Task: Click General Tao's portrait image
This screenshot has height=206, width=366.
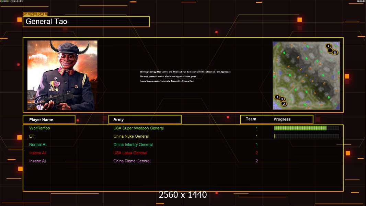Action: click(62, 75)
